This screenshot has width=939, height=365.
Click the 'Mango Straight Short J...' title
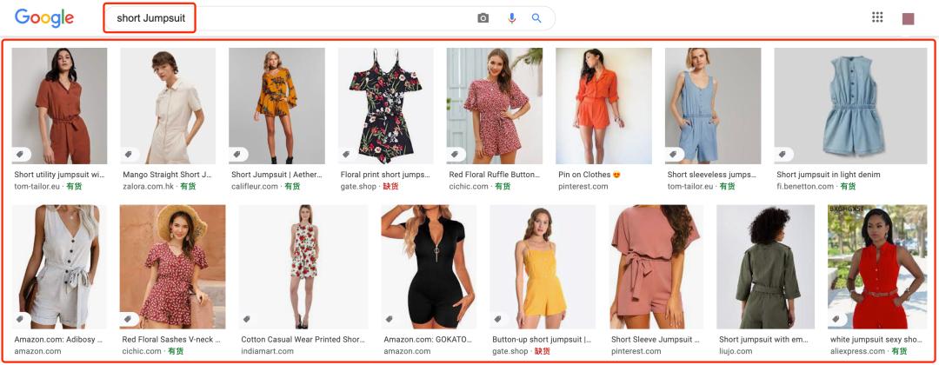click(168, 175)
